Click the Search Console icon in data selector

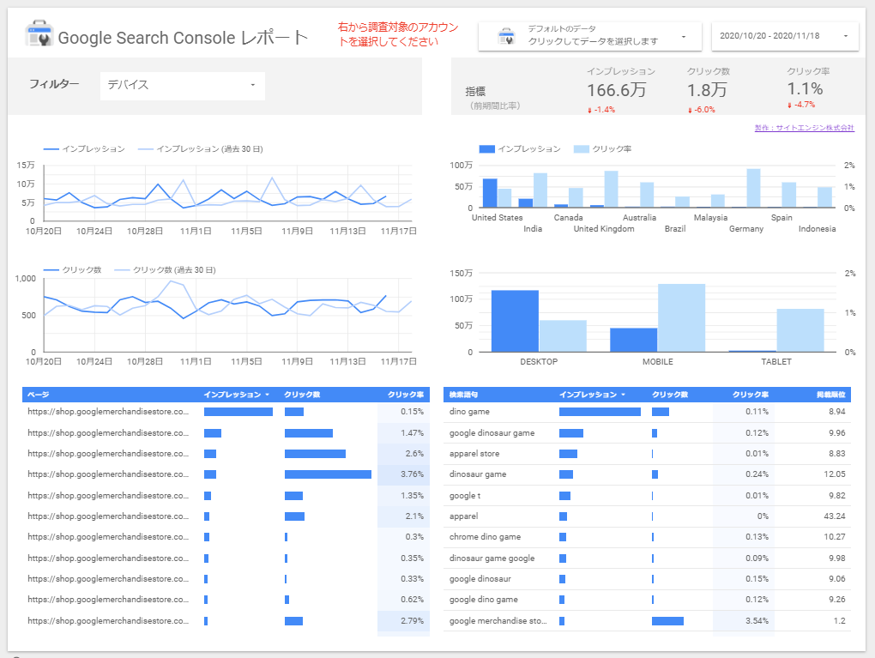506,36
